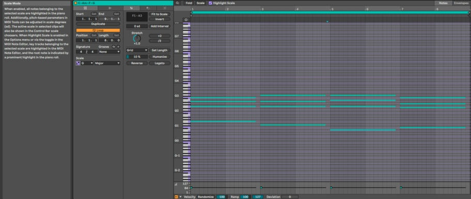
Task: Click the Set button for End
Action: point(117,14)
